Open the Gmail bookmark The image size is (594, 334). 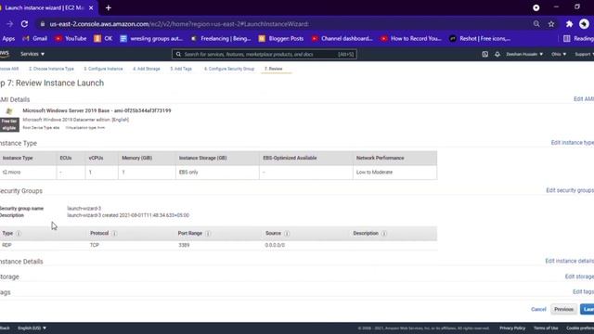(35, 39)
